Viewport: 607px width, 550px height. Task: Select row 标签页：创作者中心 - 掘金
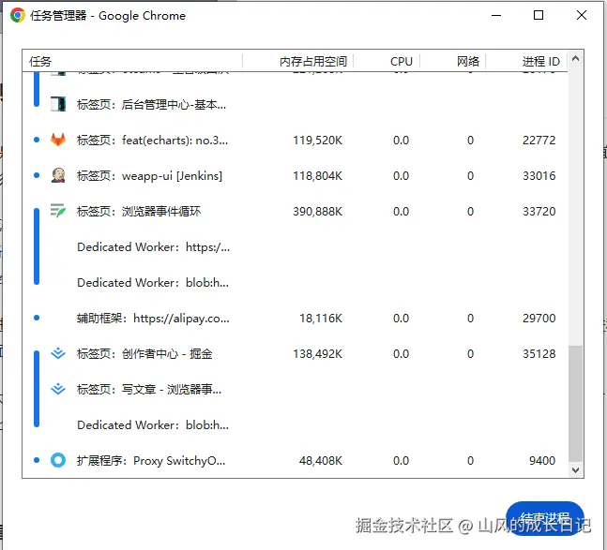point(296,353)
